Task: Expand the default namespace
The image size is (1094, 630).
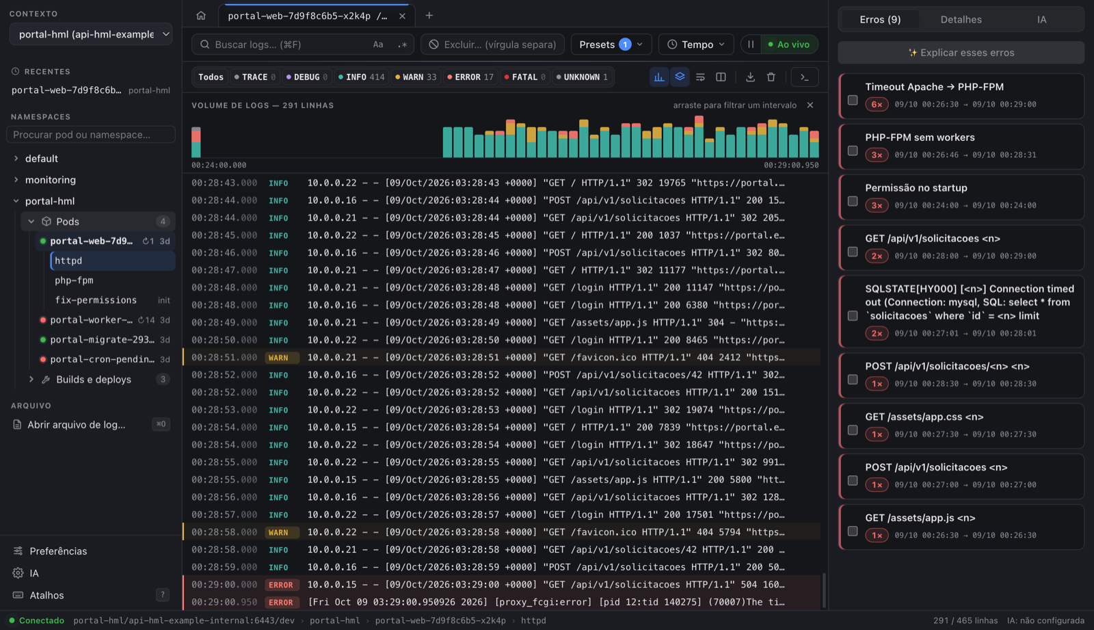Action: [x=16, y=159]
